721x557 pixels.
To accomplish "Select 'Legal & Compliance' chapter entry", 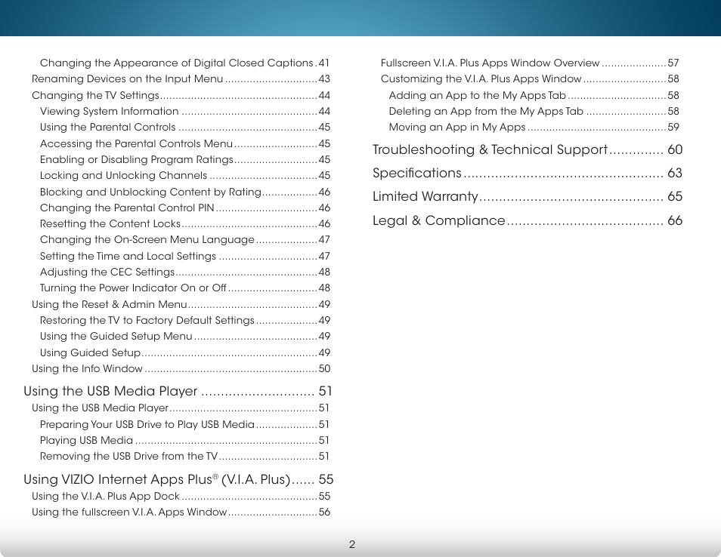I will pos(528,220).
